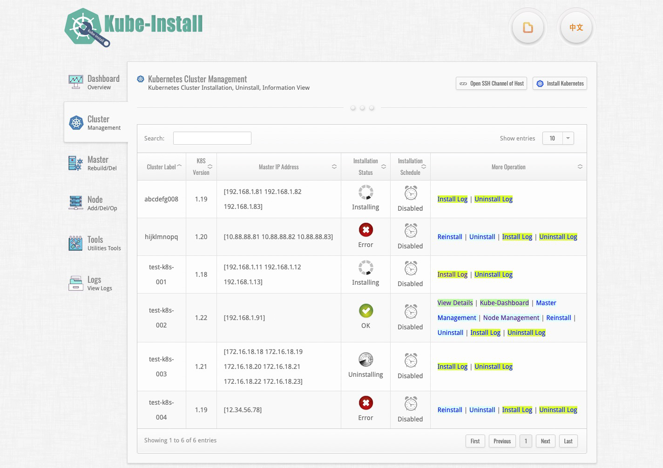Open Install Log for hijklmnopq
663x468 pixels.
pos(517,237)
